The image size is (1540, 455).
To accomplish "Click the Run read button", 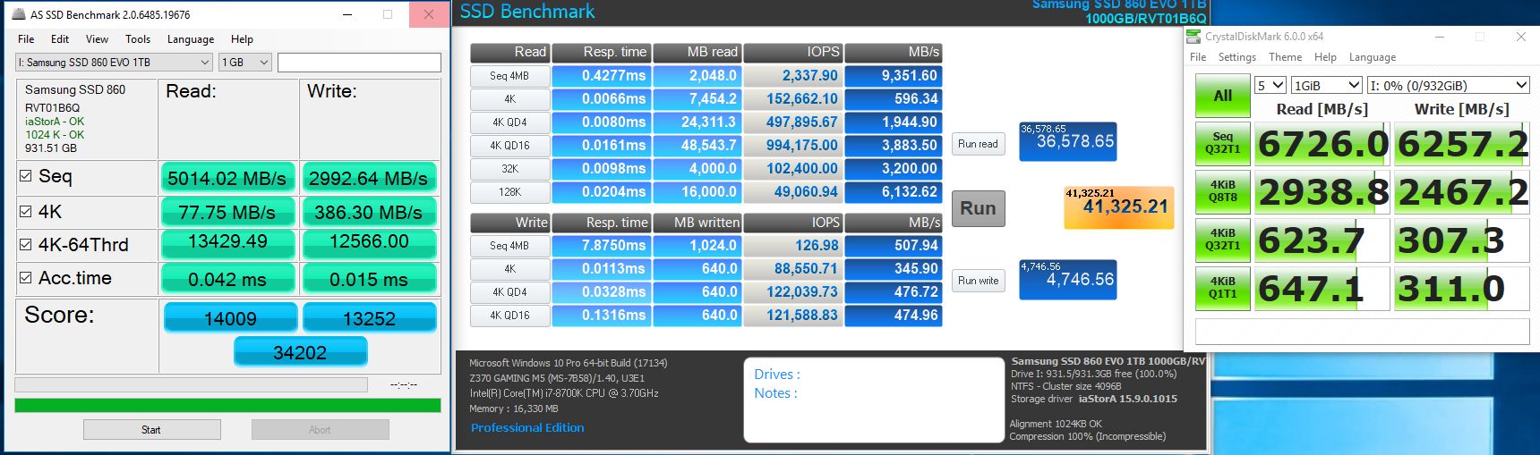I will click(x=978, y=144).
